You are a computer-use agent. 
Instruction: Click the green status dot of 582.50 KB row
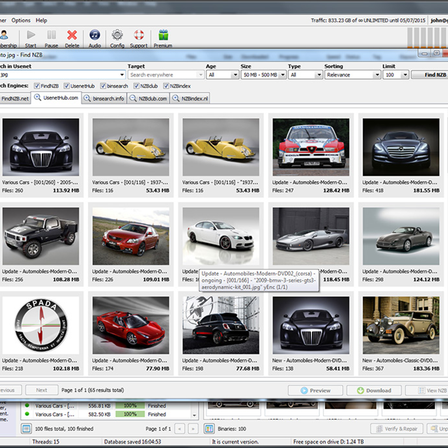coord(27,414)
